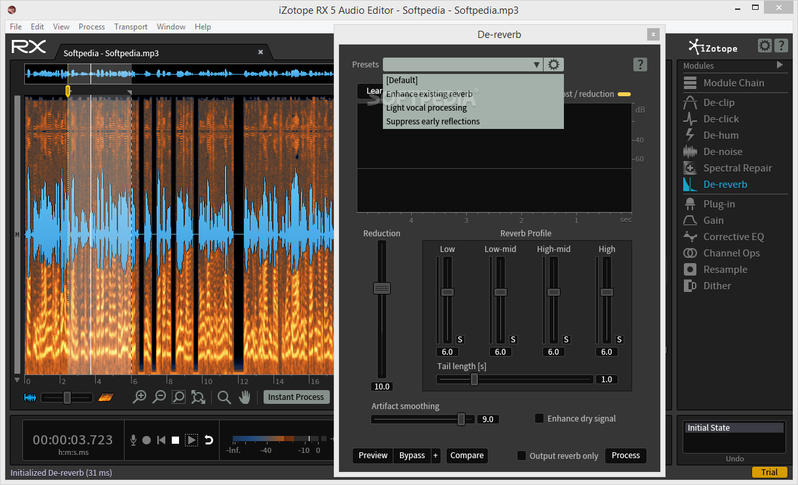Image resolution: width=798 pixels, height=485 pixels.
Task: Open the Gain module
Action: [x=704, y=221]
